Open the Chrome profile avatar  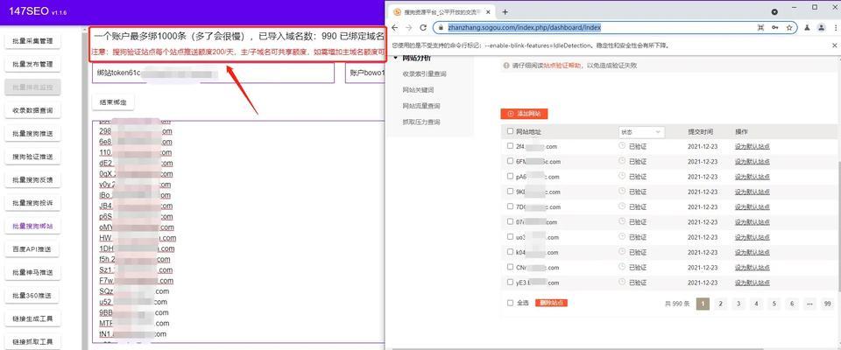click(822, 27)
